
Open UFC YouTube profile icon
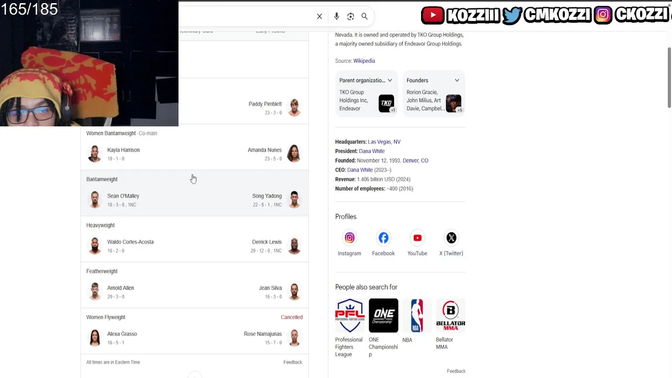417,238
